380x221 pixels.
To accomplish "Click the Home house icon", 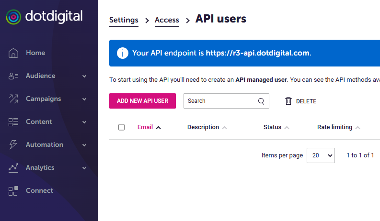I will coord(13,53).
